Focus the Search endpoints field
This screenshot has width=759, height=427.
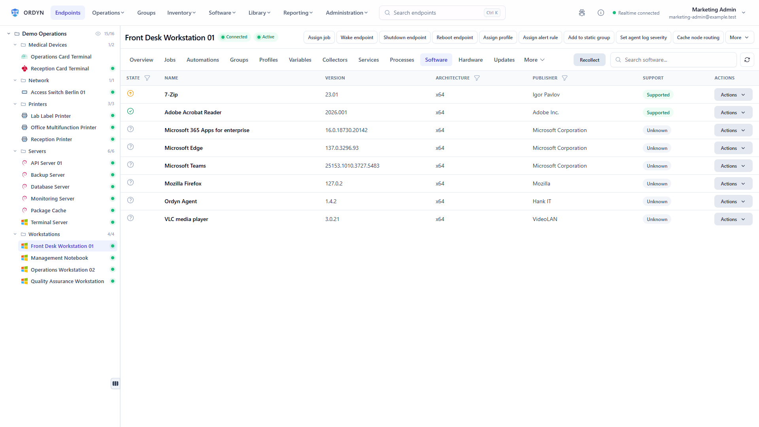pyautogui.click(x=442, y=13)
